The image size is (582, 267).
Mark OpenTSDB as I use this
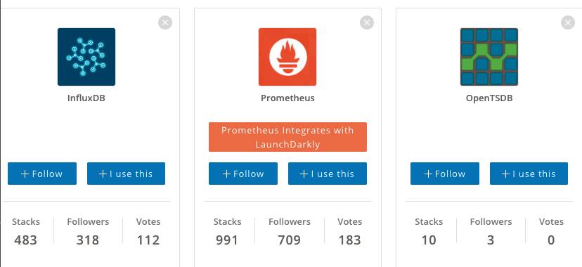(529, 174)
